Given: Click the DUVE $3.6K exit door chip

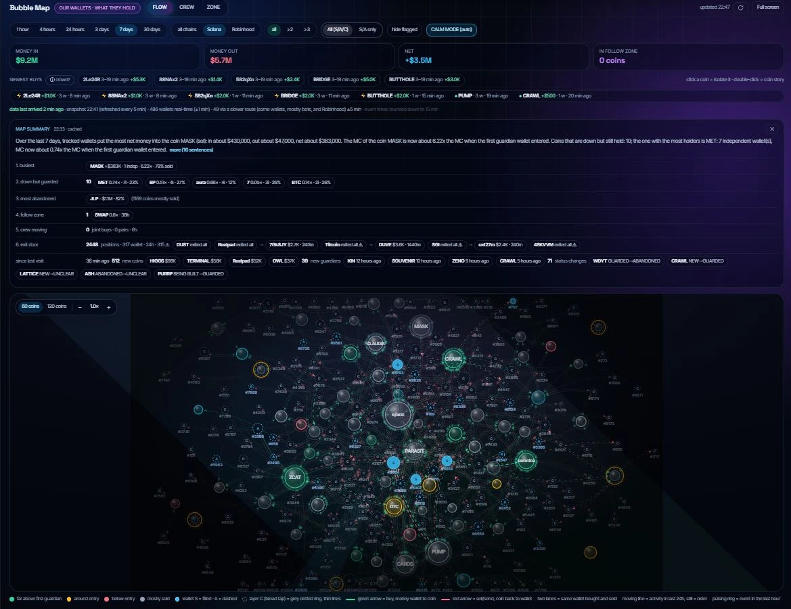Looking at the screenshot, I should [399, 245].
